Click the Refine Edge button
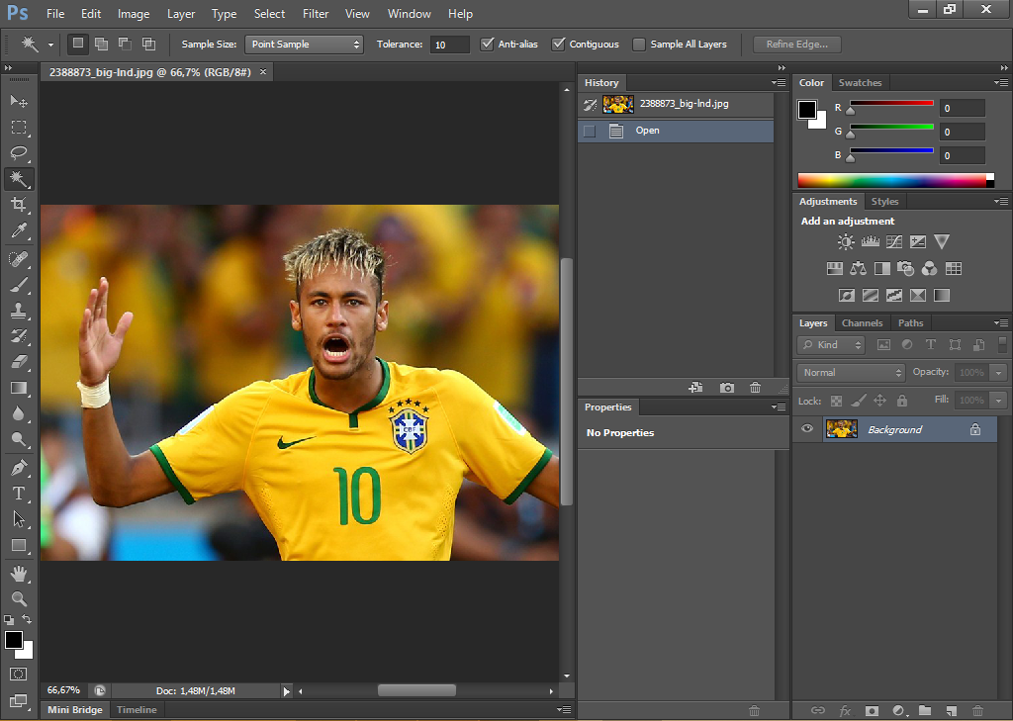The width and height of the screenshot is (1013, 721). pos(795,44)
